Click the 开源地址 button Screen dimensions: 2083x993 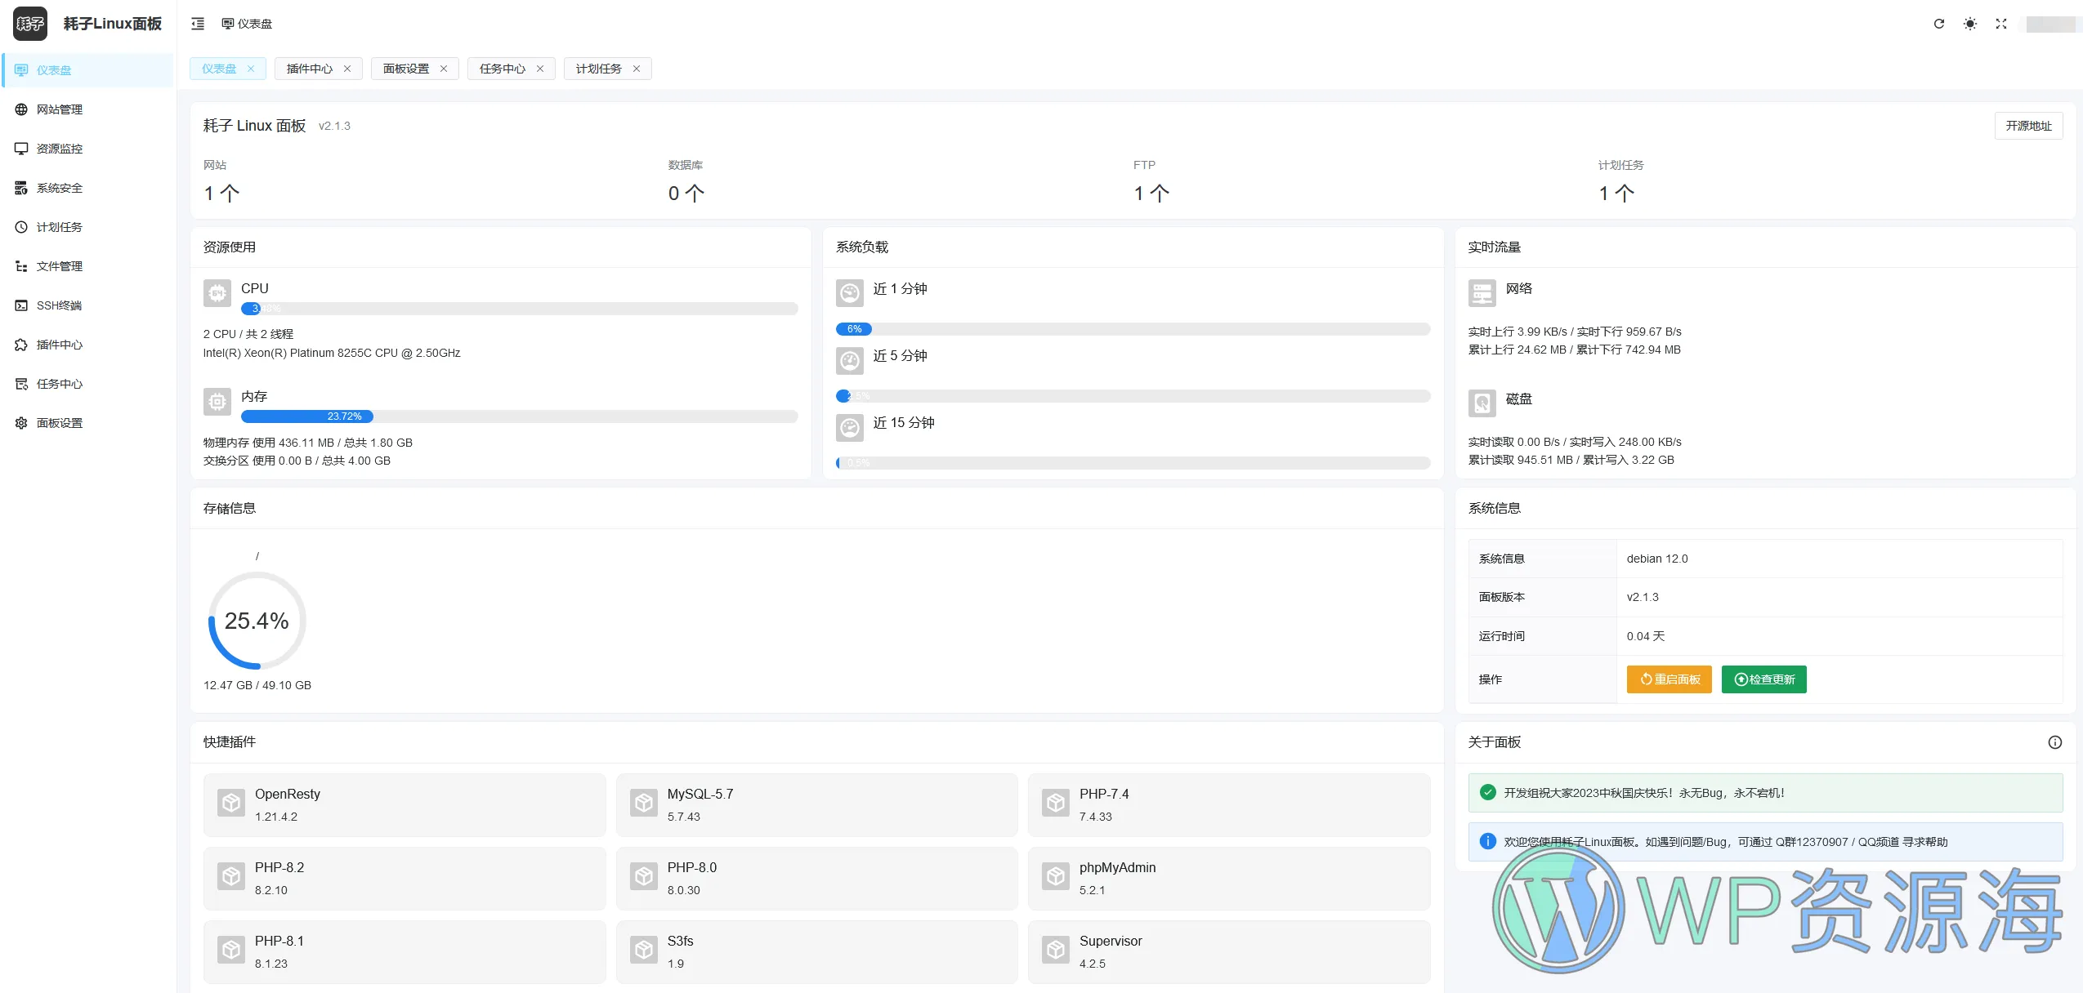coord(2028,126)
